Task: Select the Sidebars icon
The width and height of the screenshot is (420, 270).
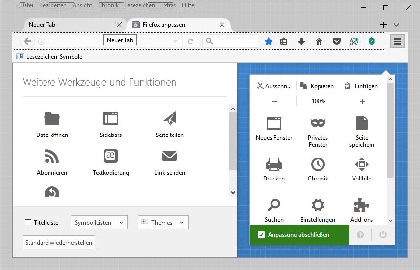Action: pyautogui.click(x=111, y=118)
